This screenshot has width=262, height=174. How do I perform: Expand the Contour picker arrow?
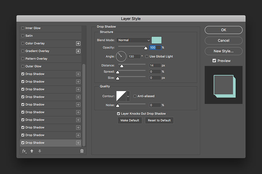(x=128, y=96)
